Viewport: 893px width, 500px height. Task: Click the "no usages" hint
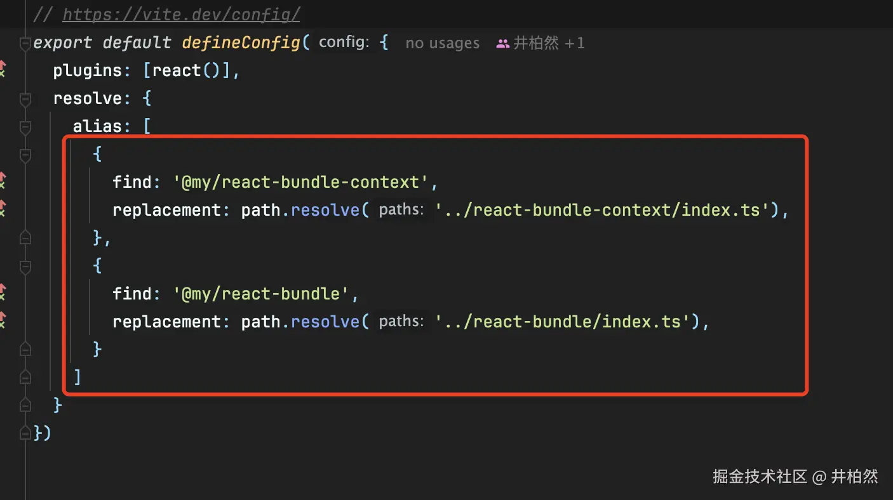pyautogui.click(x=442, y=43)
